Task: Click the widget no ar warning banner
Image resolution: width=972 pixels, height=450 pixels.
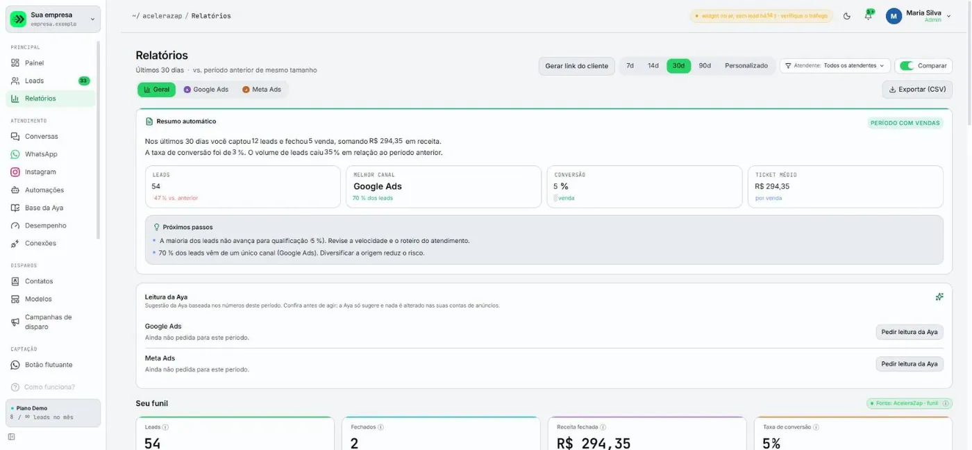Action: tap(761, 16)
